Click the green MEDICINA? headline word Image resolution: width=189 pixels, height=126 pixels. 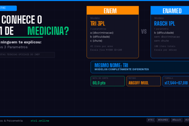pos(48,31)
